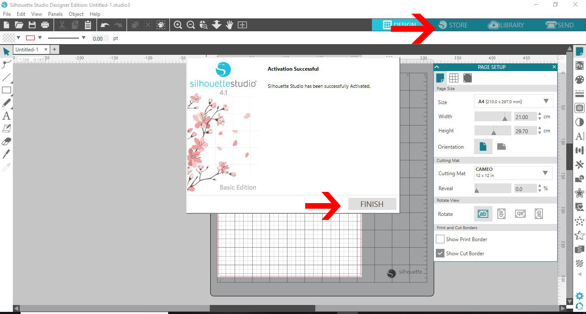This screenshot has height=314, width=586.
Task: Pick the Knife tool
Action: (6, 153)
